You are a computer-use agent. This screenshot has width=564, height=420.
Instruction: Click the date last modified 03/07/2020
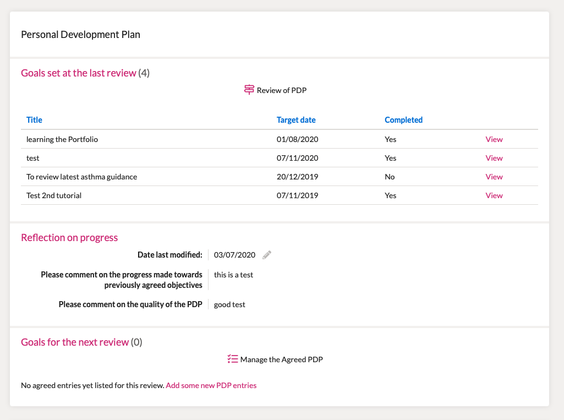click(x=234, y=255)
